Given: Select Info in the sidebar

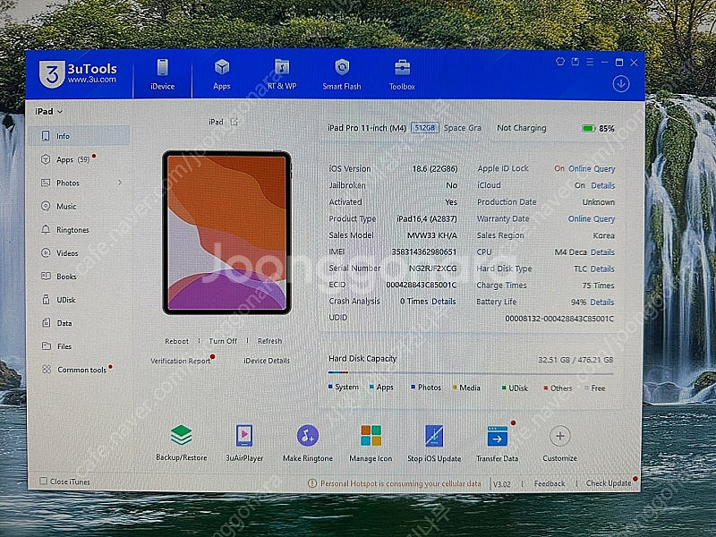Looking at the screenshot, I should 79,136.
